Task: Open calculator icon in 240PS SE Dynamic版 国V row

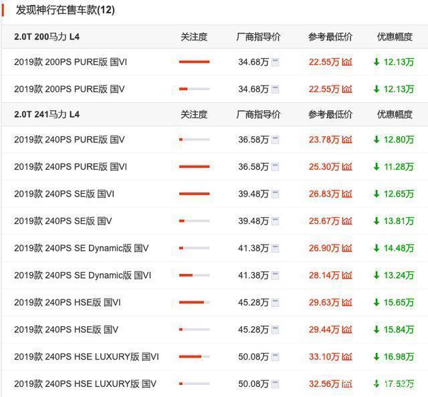Action: [275, 249]
